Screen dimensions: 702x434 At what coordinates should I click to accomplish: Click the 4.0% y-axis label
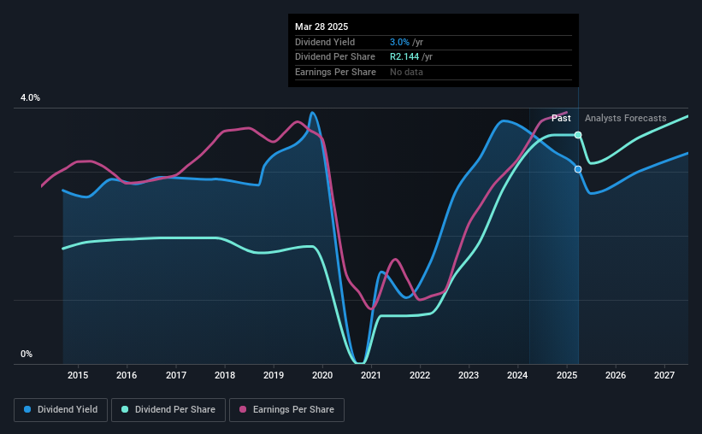click(30, 97)
